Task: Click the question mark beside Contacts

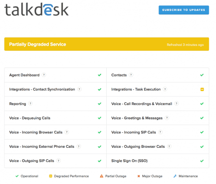Action: [131, 75]
